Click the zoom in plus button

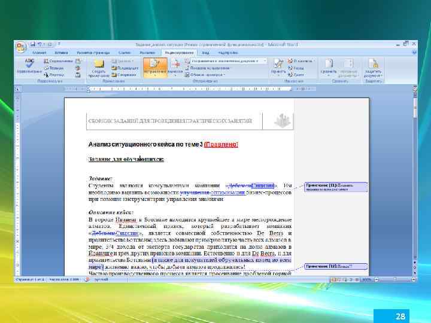[x=413, y=279]
